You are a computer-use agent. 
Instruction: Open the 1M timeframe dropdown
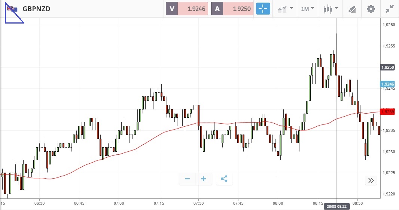tap(307, 9)
